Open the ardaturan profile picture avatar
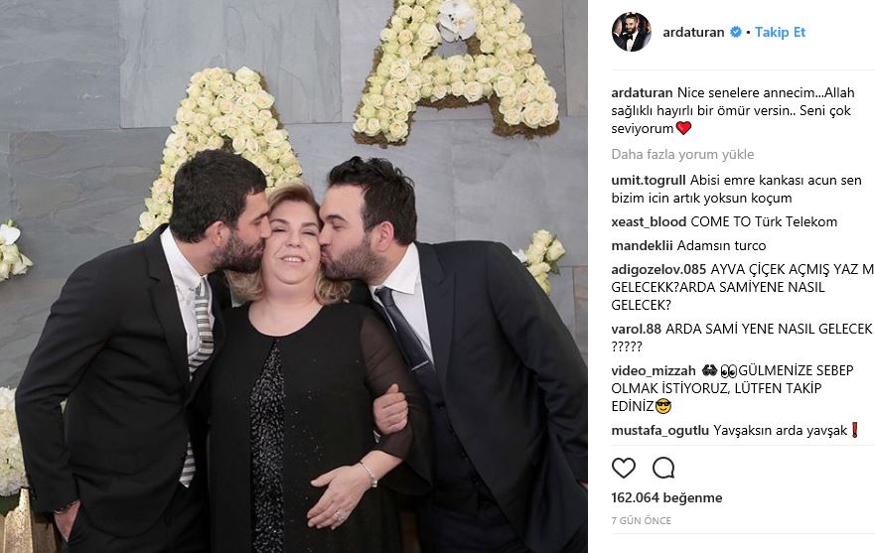This screenshot has height=553, width=875. pos(632,32)
